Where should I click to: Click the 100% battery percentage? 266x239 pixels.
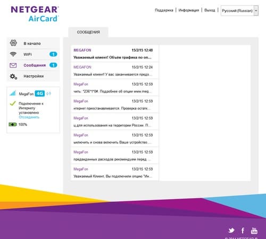[23, 124]
